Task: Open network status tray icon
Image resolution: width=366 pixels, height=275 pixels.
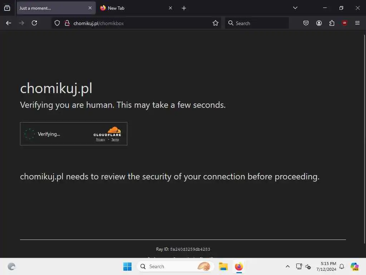Action: [x=299, y=266]
